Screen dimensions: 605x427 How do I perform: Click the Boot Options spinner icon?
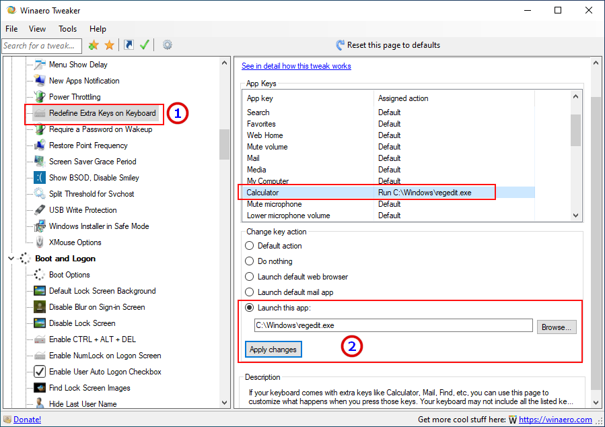tap(39, 275)
